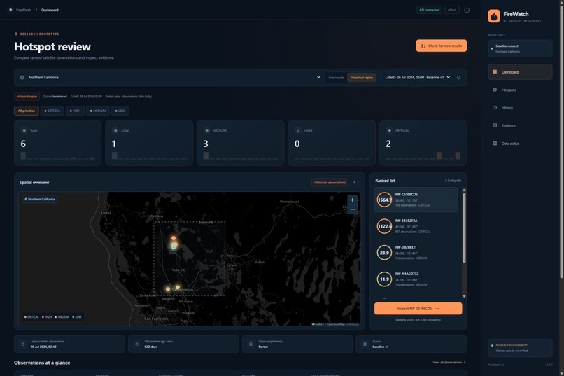Click the refresh icon beside the snapshot dropdown
Screen dimensions: 564x376
pos(458,77)
